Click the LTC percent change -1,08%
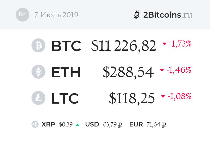The width and height of the screenshot is (210, 142). (x=180, y=97)
